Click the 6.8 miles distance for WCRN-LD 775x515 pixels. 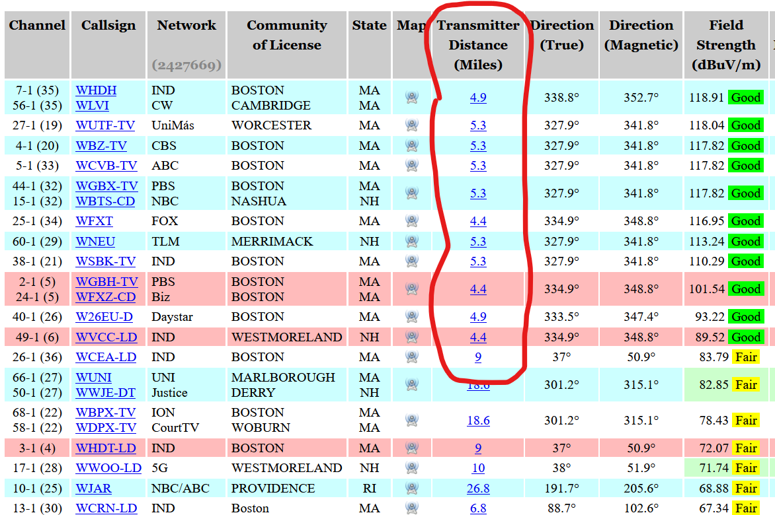coord(478,508)
